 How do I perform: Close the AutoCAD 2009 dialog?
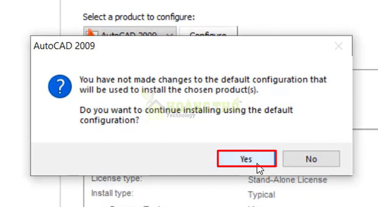(339, 46)
